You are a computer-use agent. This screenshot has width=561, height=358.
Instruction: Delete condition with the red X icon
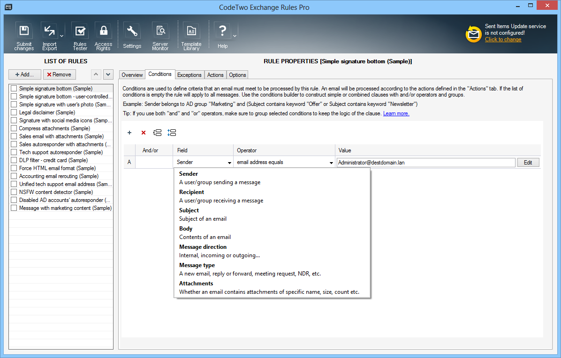144,133
